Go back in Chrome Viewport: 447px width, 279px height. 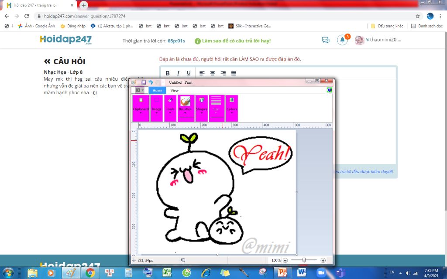pos(7,16)
